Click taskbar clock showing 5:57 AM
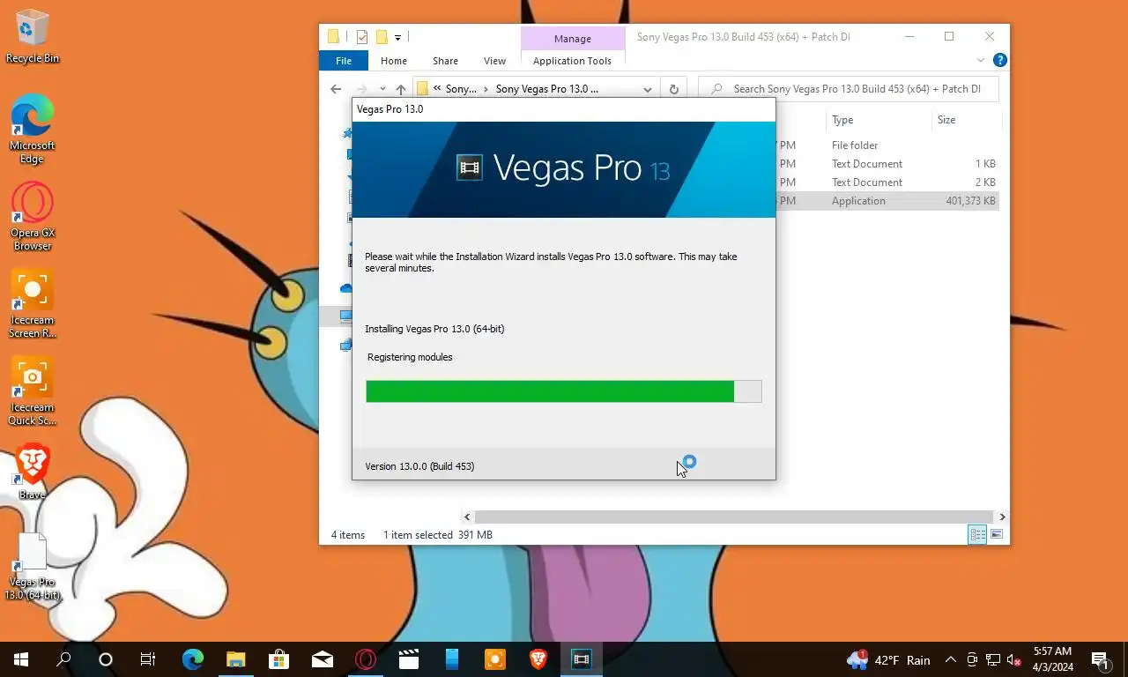This screenshot has height=677, width=1128. click(x=1052, y=659)
